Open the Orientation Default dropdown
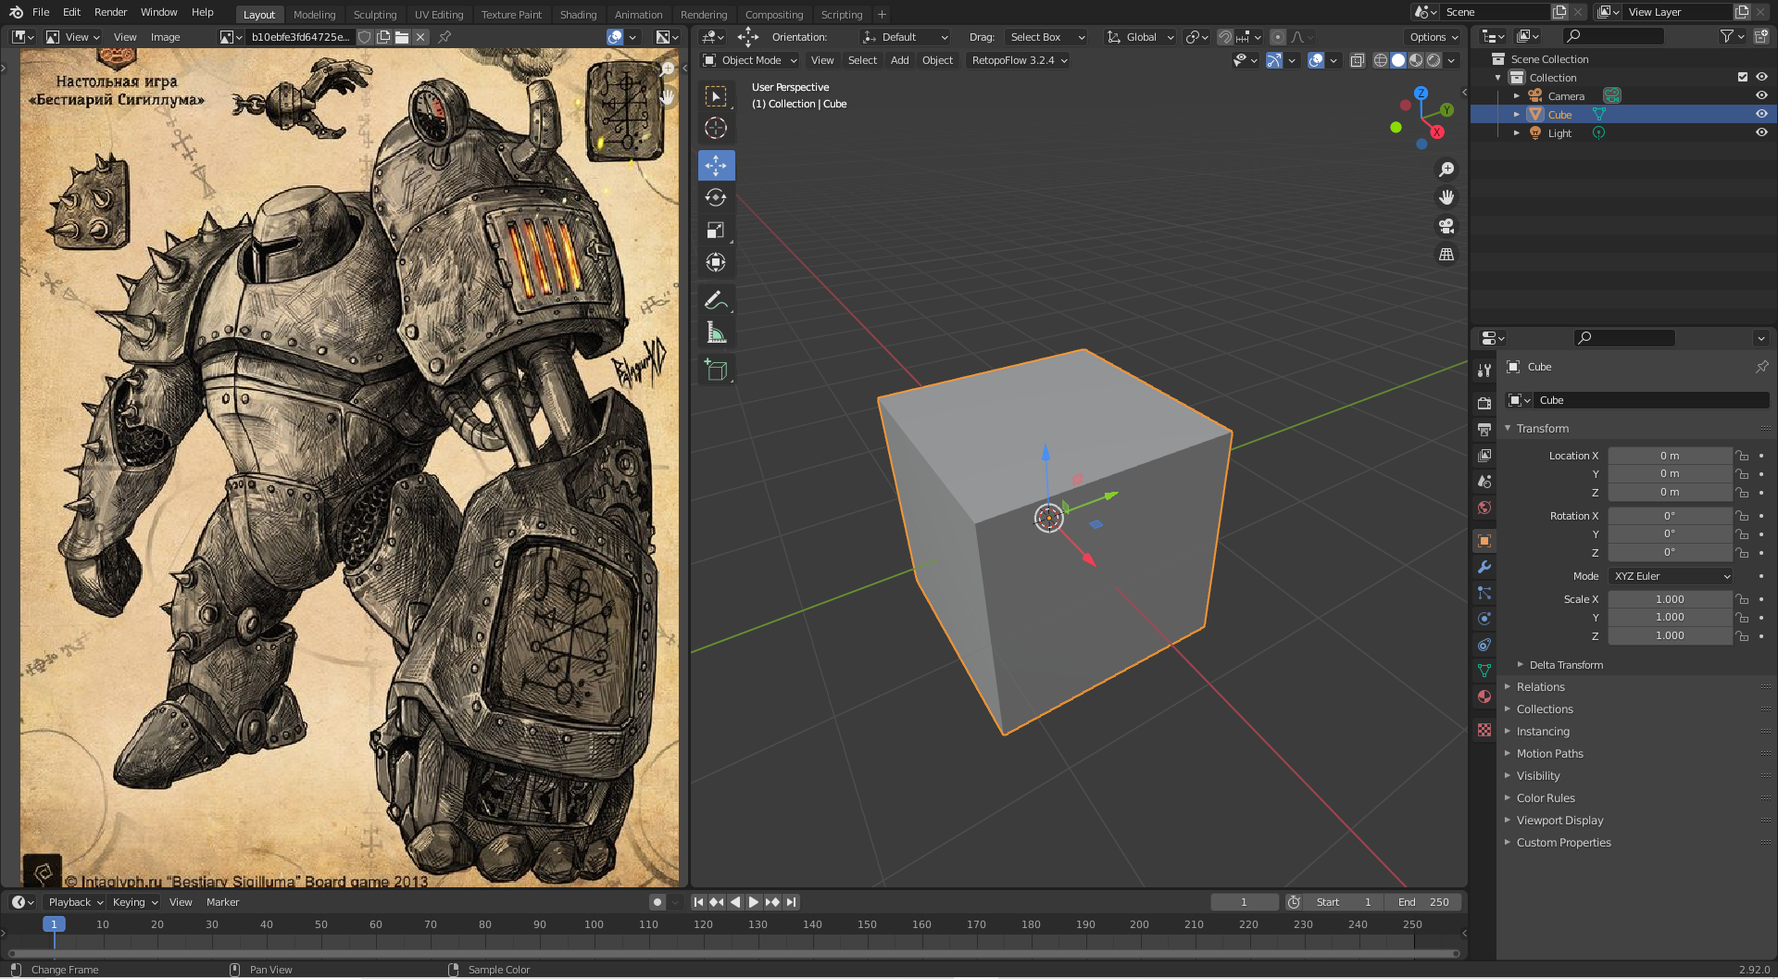Screen dimensions: 1778x979 [905, 37]
